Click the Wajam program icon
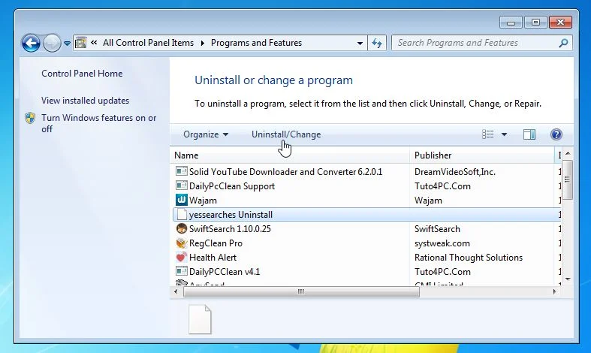Image resolution: width=591 pixels, height=353 pixels. (x=181, y=200)
